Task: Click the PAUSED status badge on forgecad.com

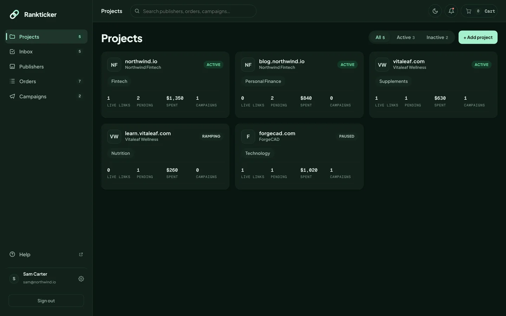Action: pos(347,136)
